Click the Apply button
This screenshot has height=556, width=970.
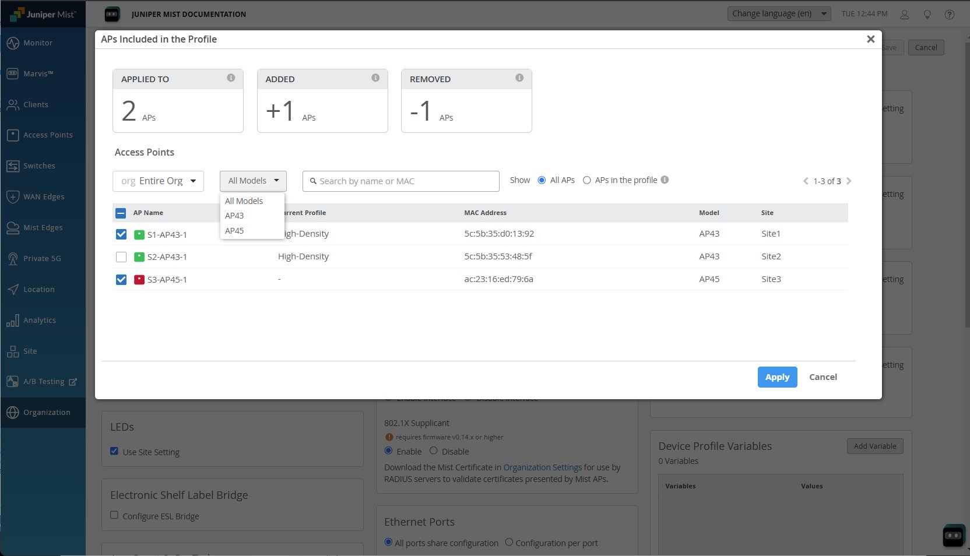(x=777, y=377)
